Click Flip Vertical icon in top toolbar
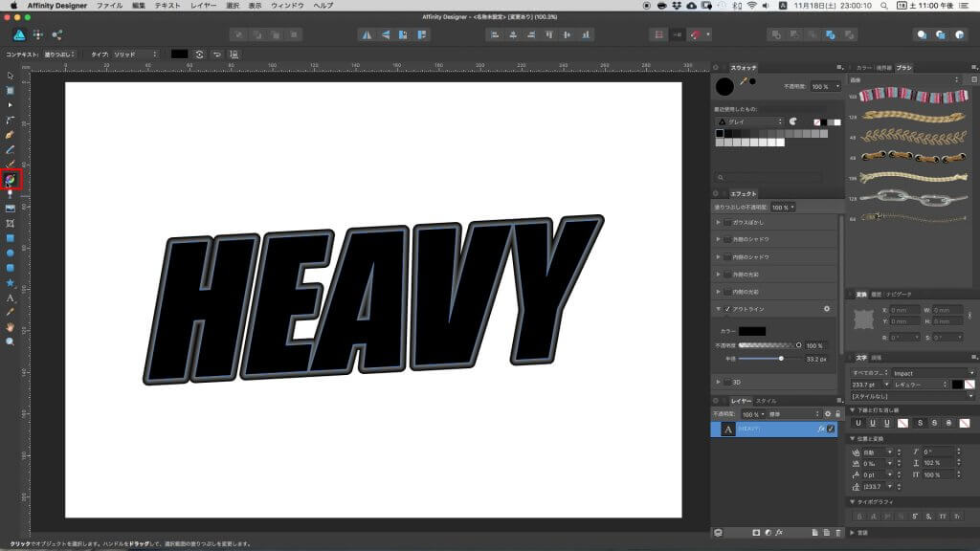The height and width of the screenshot is (551, 980). click(x=386, y=35)
